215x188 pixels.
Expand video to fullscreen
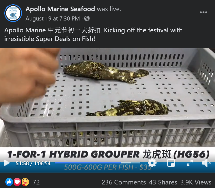pos(190,163)
